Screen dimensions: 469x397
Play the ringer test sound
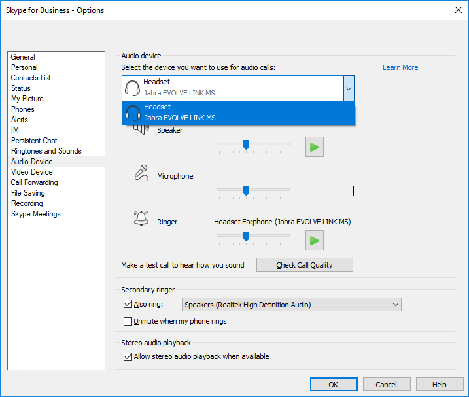314,240
